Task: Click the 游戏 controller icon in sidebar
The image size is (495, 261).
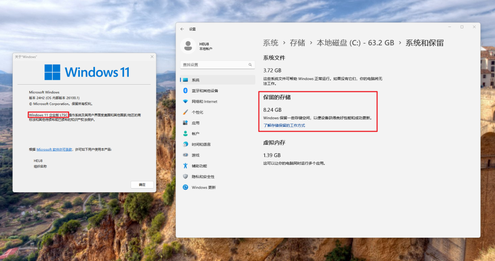Action: pyautogui.click(x=185, y=155)
